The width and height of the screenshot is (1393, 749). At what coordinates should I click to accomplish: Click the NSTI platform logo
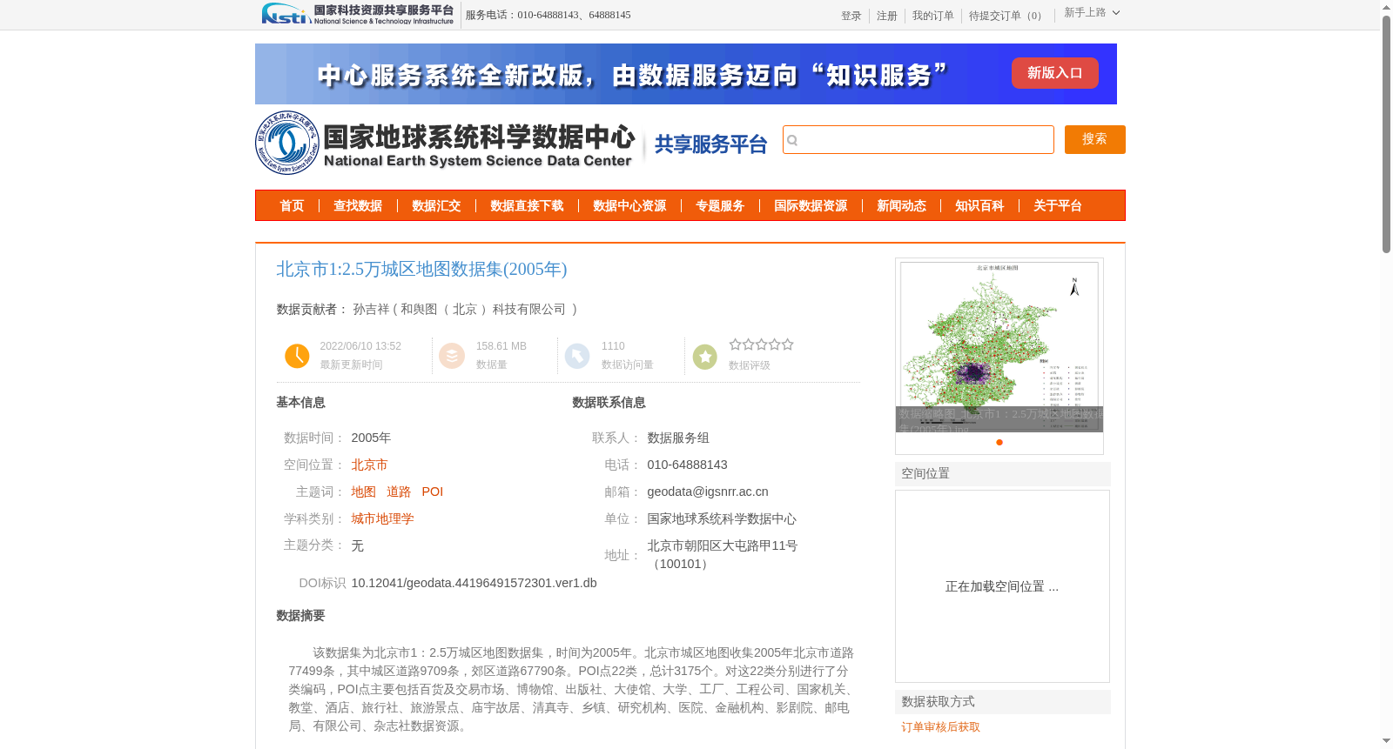pos(358,14)
